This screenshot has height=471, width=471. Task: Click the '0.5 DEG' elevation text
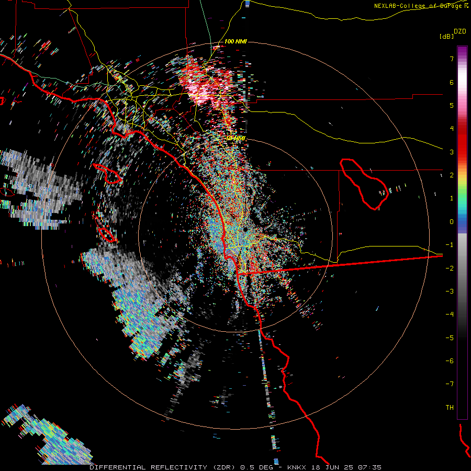click(256, 467)
